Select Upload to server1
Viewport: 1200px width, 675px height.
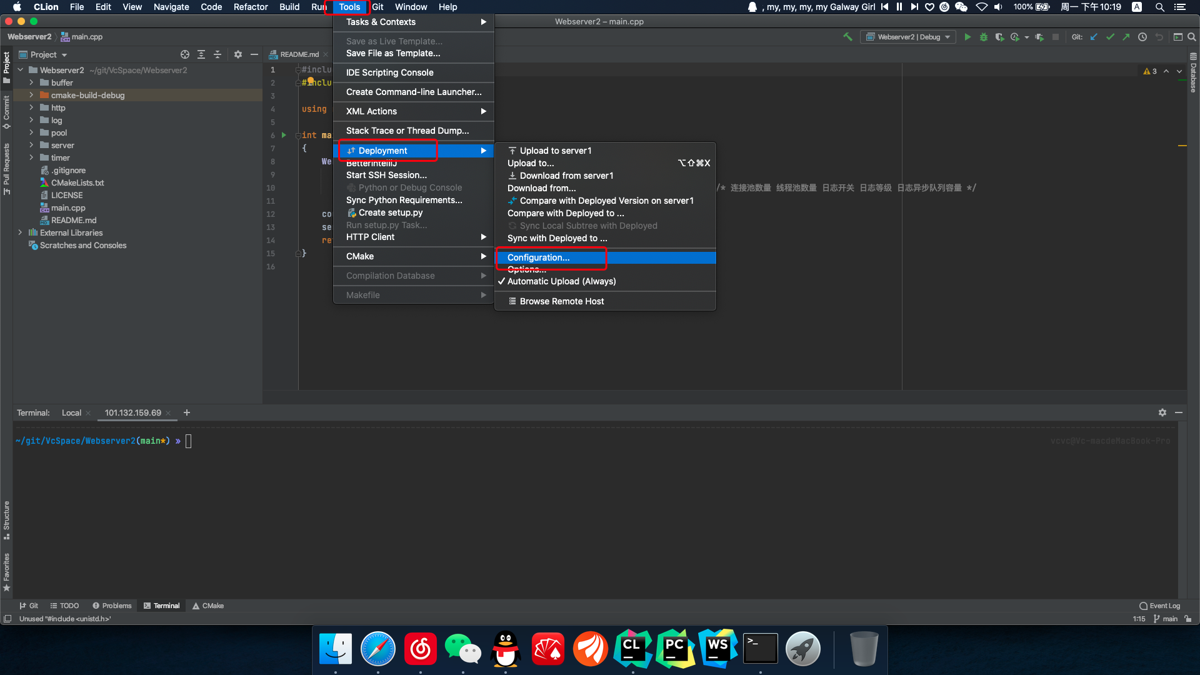[605, 151]
